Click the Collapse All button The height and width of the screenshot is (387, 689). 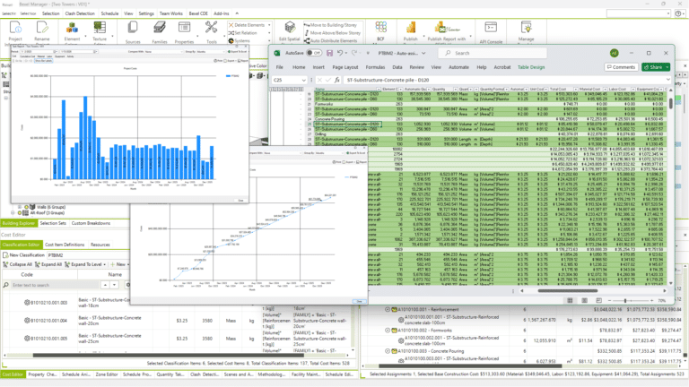[x=18, y=264]
